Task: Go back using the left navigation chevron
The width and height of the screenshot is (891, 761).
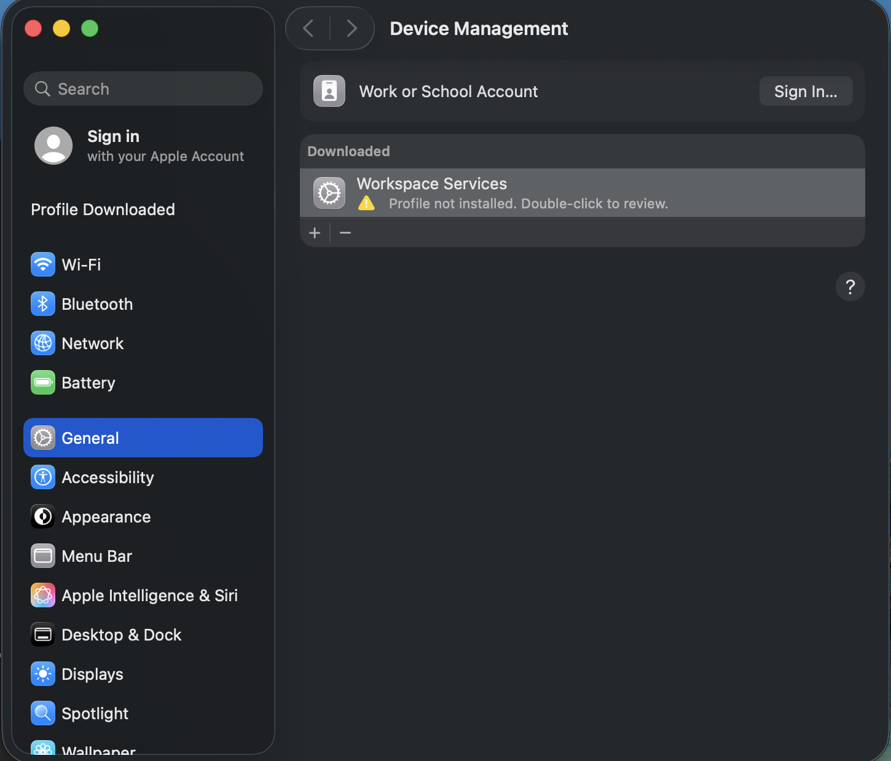Action: pyautogui.click(x=308, y=28)
